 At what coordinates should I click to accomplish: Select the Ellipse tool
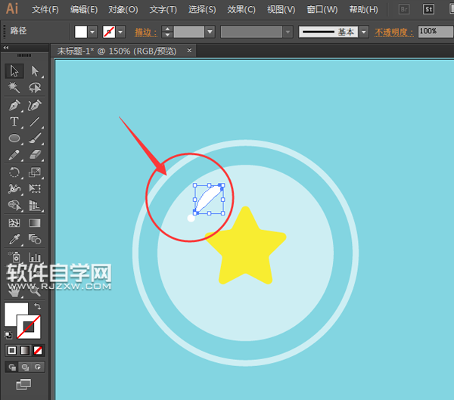coord(14,138)
